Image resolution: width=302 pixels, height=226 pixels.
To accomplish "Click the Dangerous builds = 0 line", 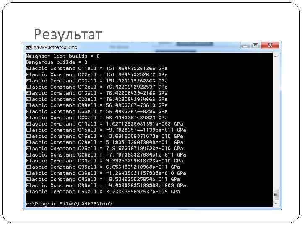I will (57, 62).
